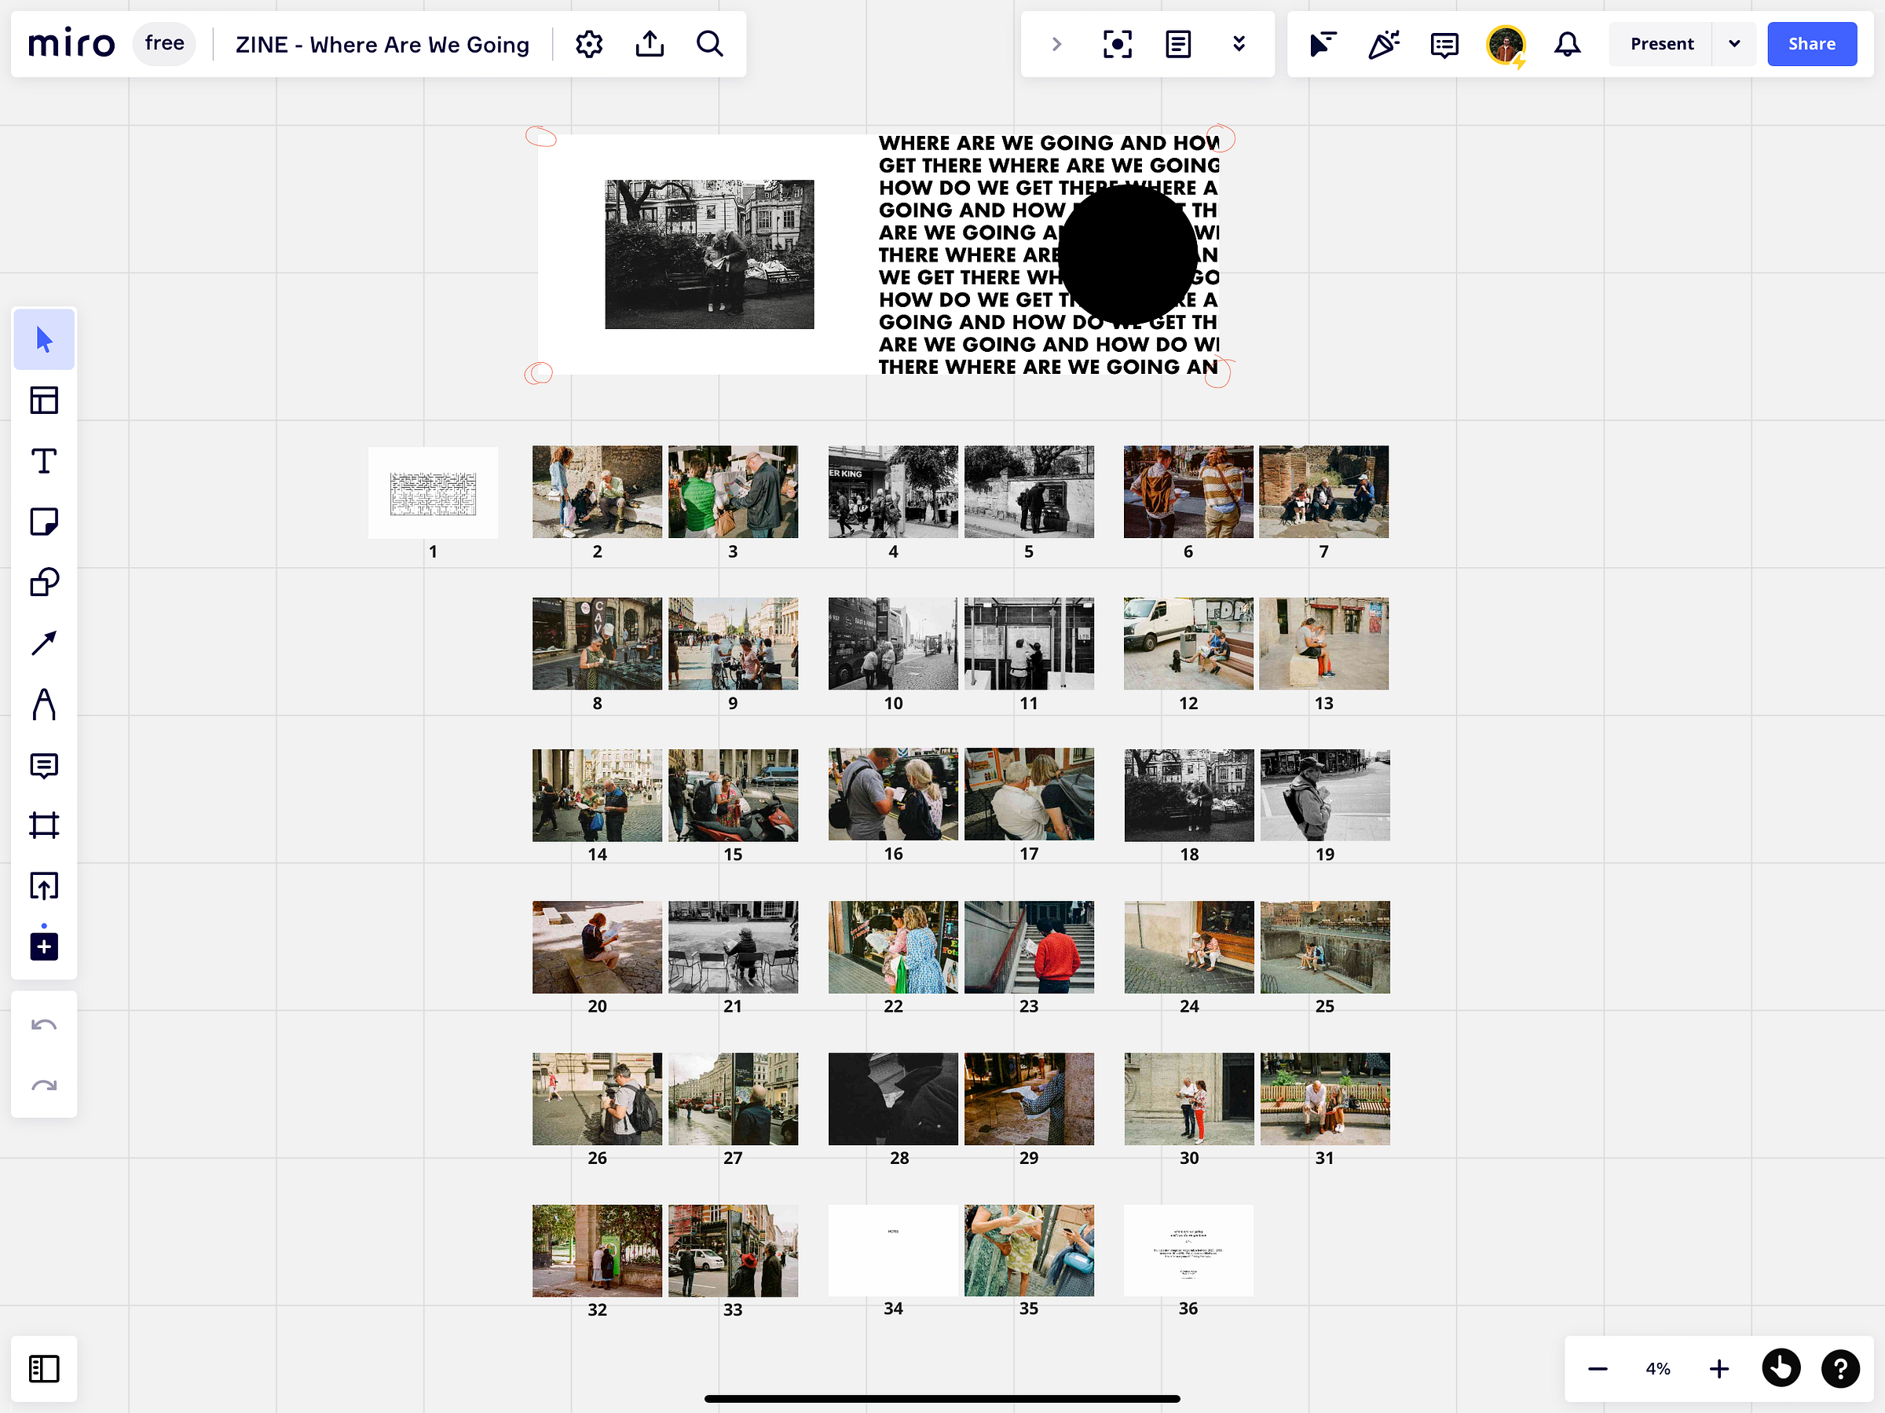Viewport: 1885px width, 1413px height.
Task: Open the Miro logo home
Action: pyautogui.click(x=71, y=43)
